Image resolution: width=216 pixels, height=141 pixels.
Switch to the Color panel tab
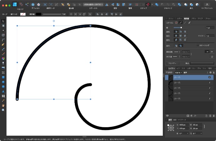[179, 18]
